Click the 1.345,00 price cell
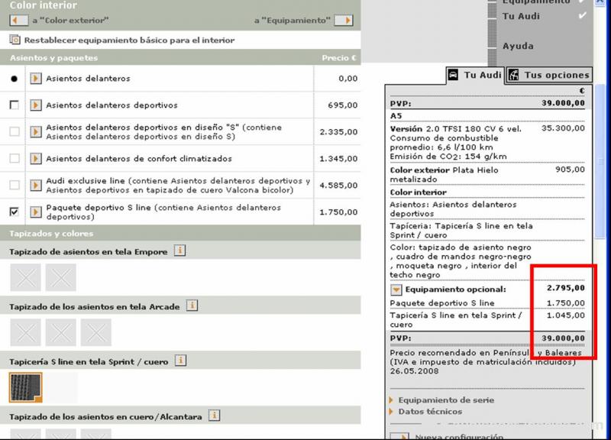The height and width of the screenshot is (440, 611). (337, 159)
